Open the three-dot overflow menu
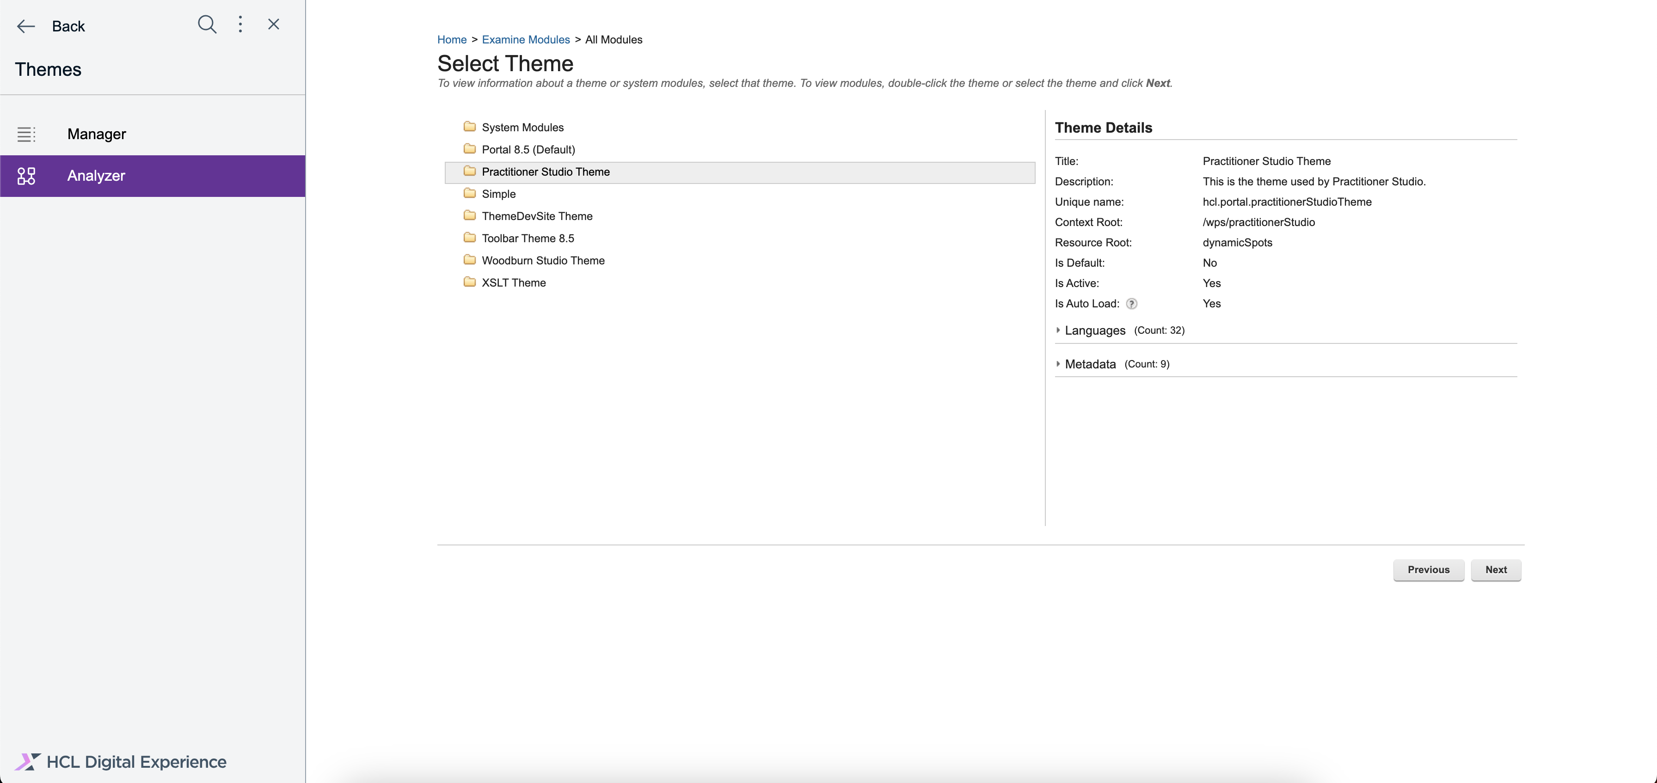This screenshot has width=1657, height=783. [x=240, y=24]
